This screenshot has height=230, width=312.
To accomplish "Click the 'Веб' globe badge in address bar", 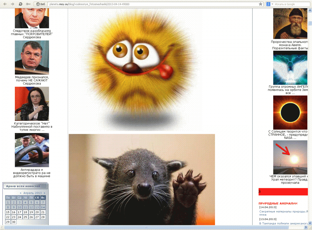I will tap(41, 4).
